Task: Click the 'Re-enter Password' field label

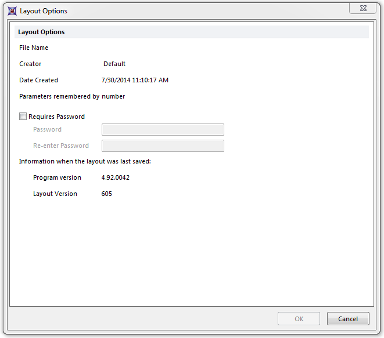Action: click(61, 146)
